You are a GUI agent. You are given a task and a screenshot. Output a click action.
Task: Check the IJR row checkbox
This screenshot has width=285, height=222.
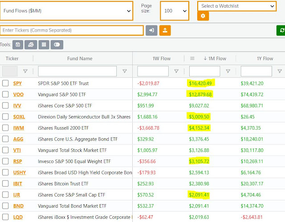click(x=5, y=194)
